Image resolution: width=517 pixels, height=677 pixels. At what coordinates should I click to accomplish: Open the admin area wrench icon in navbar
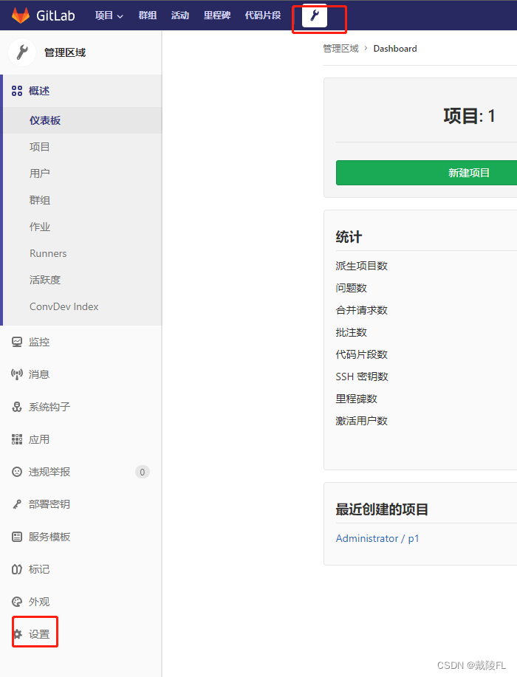pos(315,16)
